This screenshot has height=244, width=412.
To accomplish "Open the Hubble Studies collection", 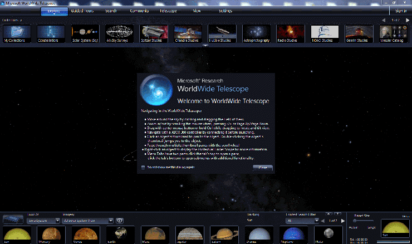I will pos(222,33).
